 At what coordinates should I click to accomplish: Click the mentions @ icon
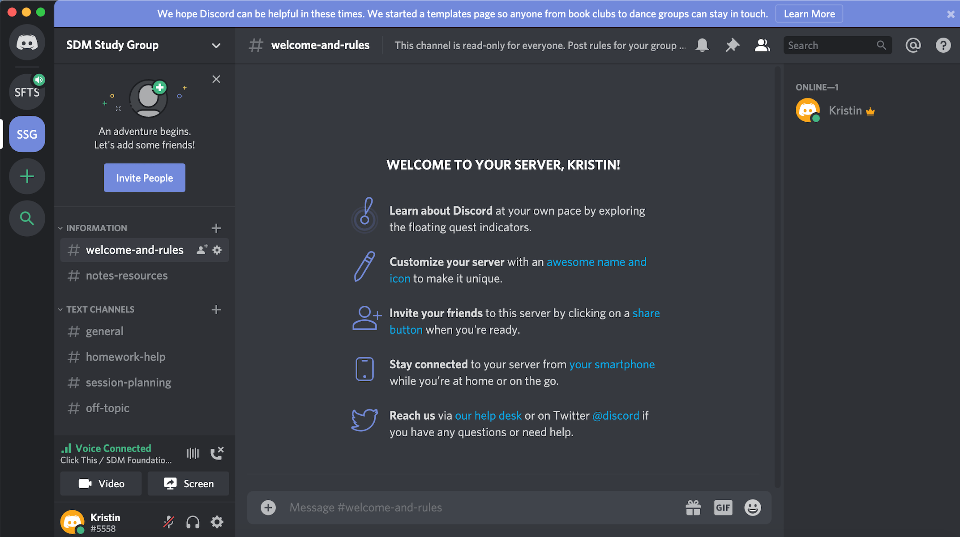click(913, 45)
